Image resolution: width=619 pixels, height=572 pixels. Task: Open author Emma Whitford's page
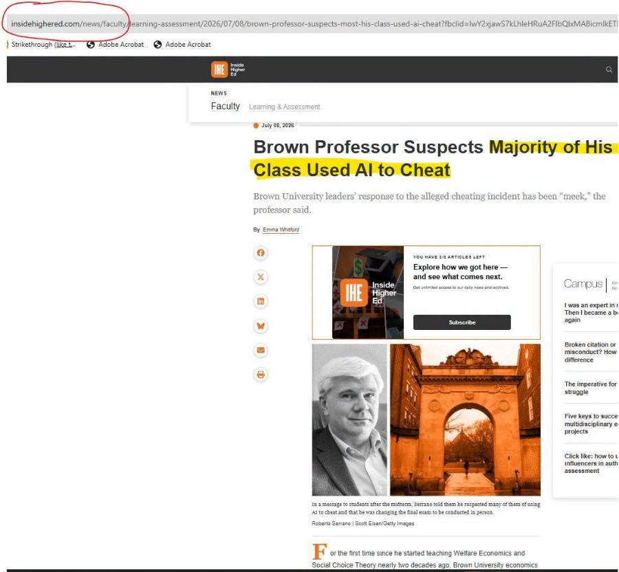[x=281, y=230]
